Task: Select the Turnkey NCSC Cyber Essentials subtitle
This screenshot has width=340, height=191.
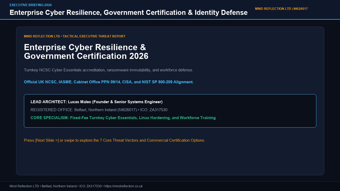Action: coord(108,70)
